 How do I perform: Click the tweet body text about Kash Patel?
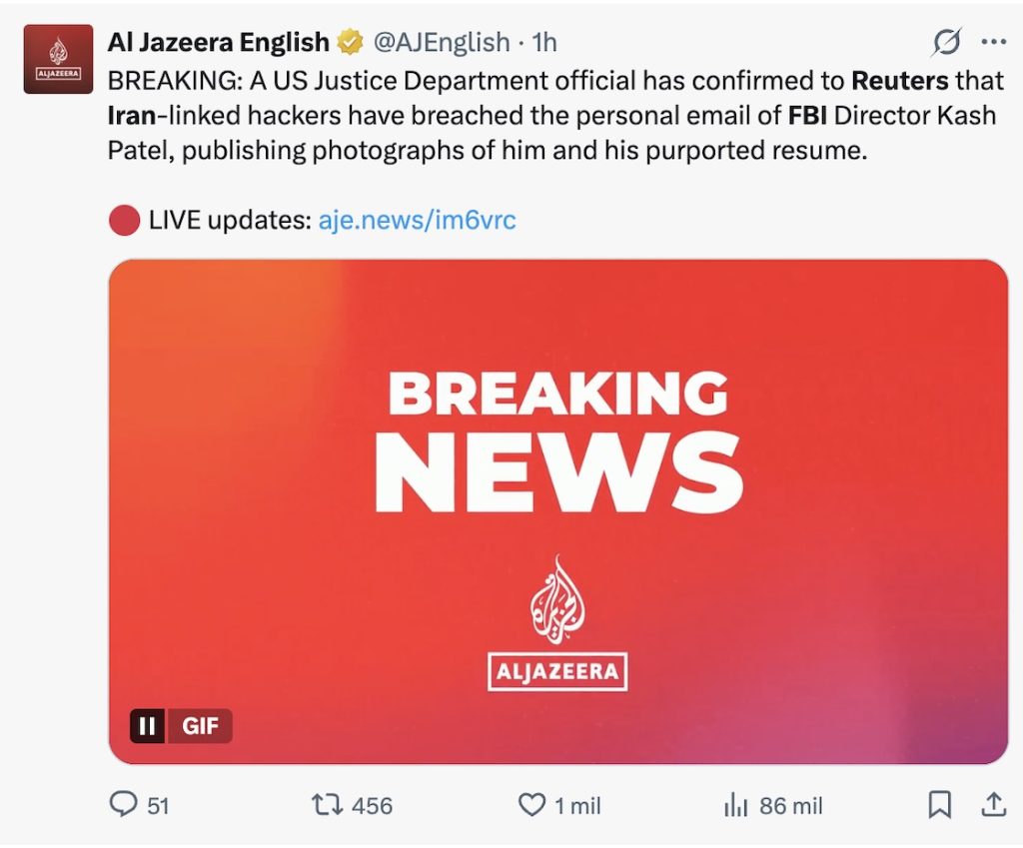tap(549, 115)
